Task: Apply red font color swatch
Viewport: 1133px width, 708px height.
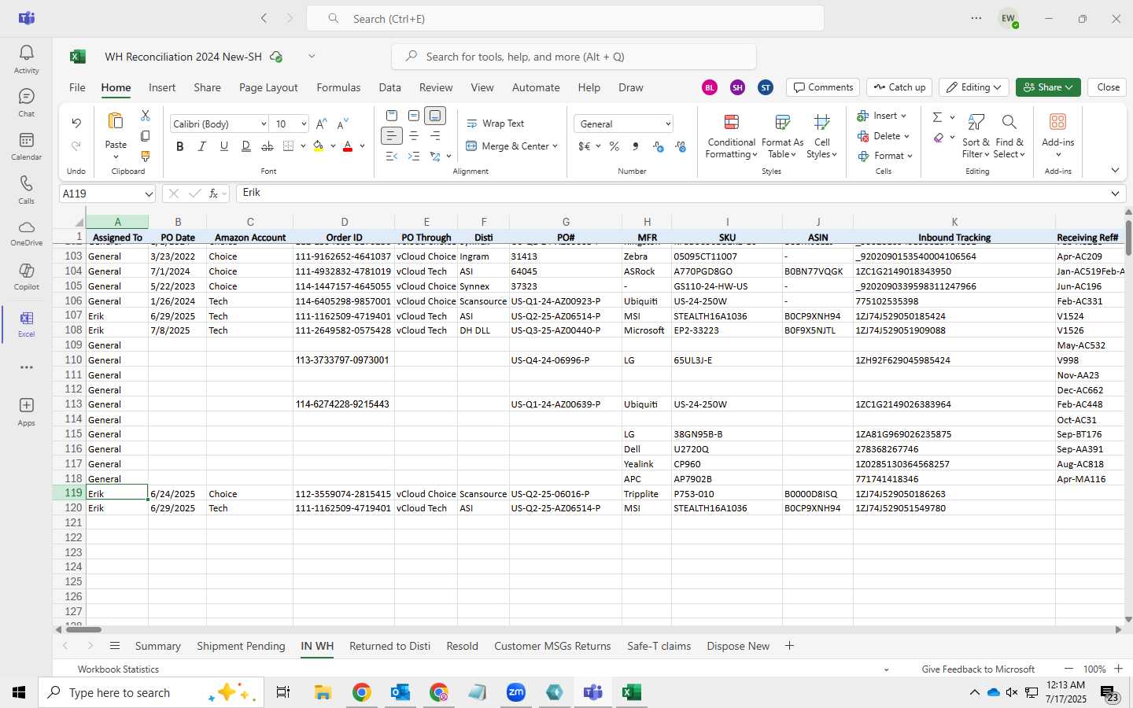Action: [348, 146]
